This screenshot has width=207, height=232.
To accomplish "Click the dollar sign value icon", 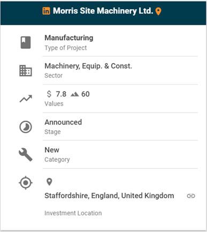I will [49, 94].
